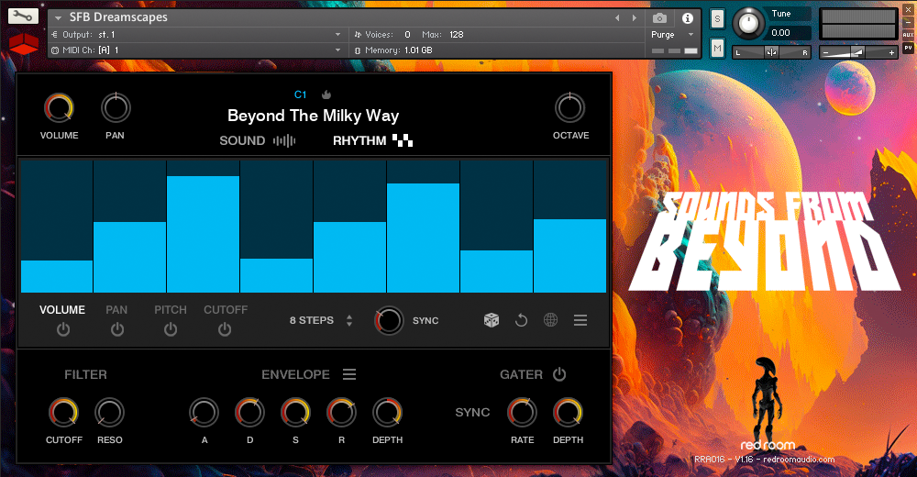Viewport: 917px width, 477px height.
Task: Toggle the GATER SYNC option
Action: pos(472,412)
